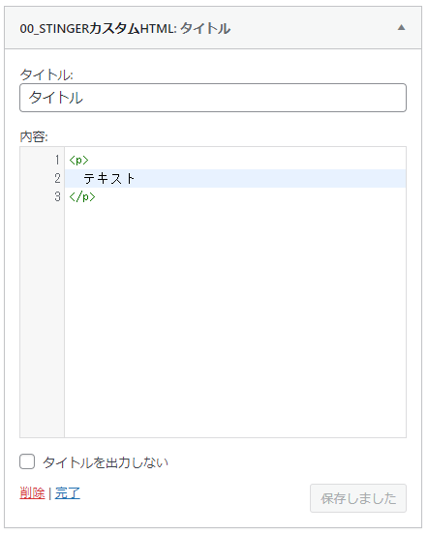
Task: Click highlighted blank space right of テキスト
Action: [x=269, y=178]
